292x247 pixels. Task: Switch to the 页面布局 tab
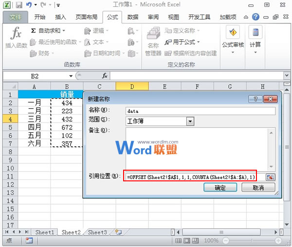click(87, 17)
